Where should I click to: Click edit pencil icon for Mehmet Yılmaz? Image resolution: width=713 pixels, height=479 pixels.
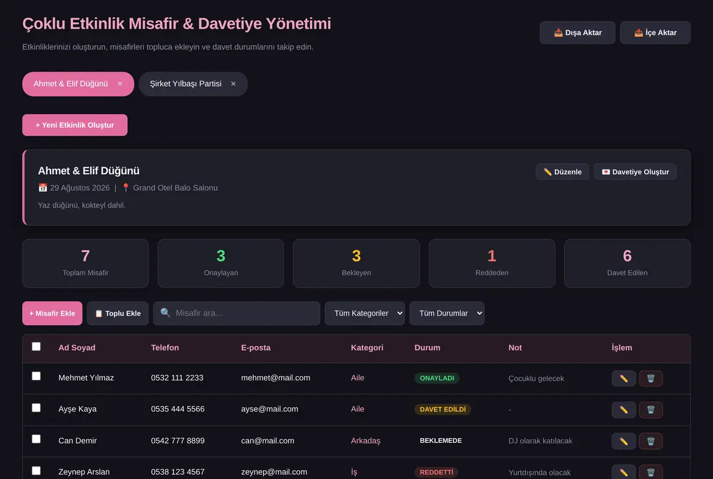[x=624, y=379]
